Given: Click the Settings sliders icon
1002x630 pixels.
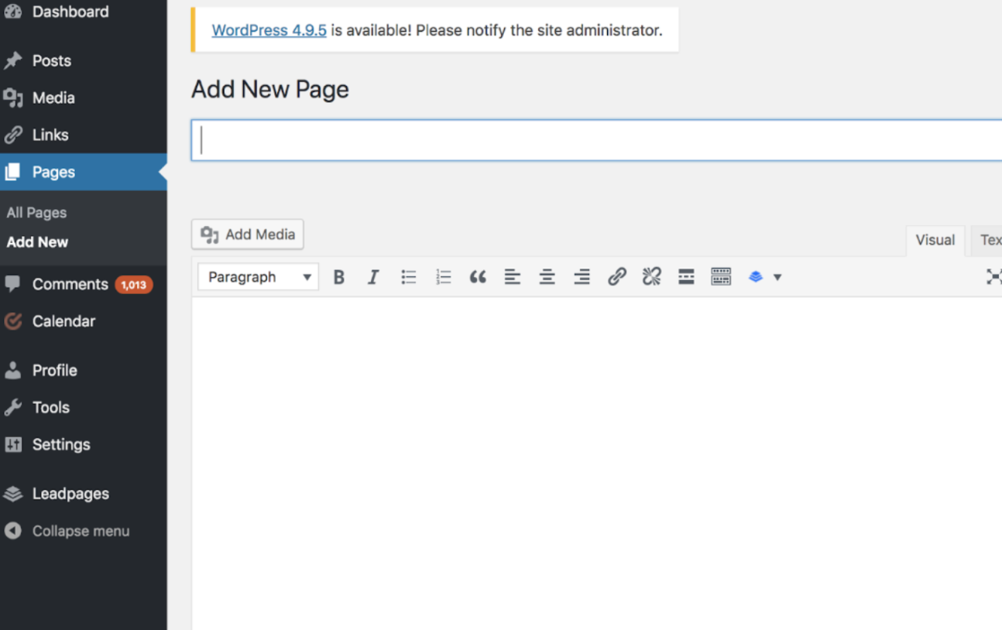Looking at the screenshot, I should (13, 444).
